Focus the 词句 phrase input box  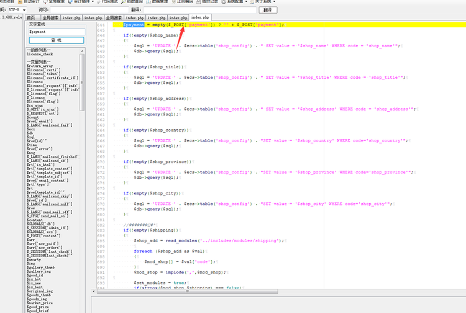click(x=92, y=10)
